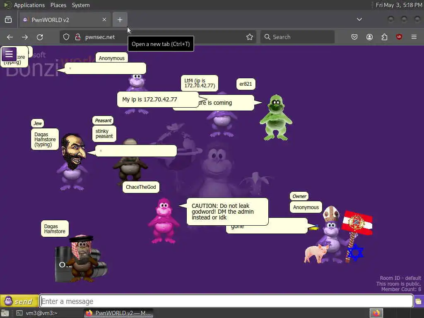
Task: Click the er821 name tag
Action: coord(246,84)
